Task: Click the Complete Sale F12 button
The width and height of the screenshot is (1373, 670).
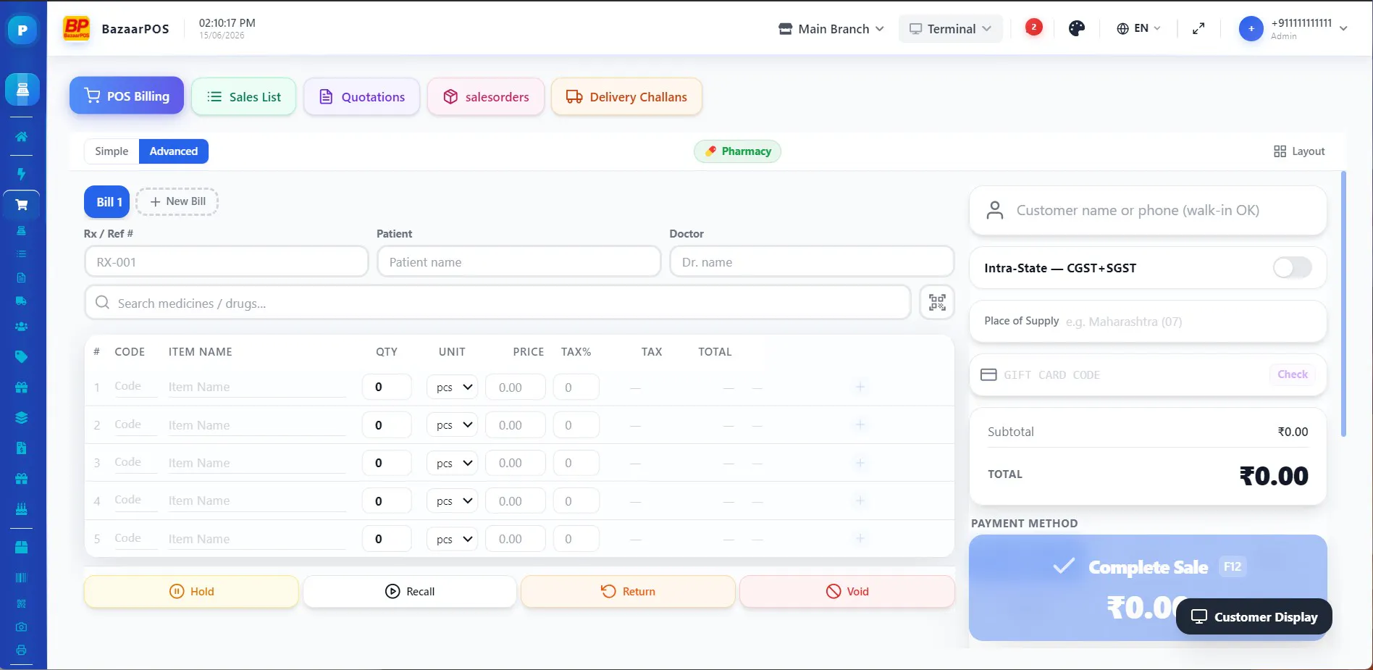Action: 1148,587
